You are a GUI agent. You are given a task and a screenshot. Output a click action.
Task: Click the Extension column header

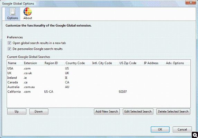(x=30, y=63)
